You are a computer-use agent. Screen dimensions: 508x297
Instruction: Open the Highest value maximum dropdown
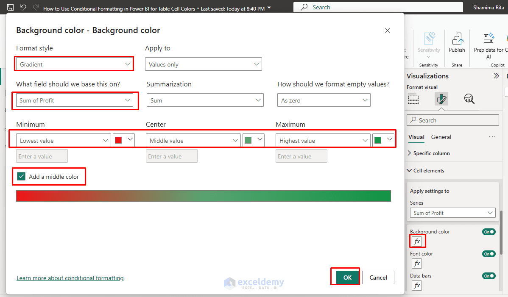(x=323, y=140)
